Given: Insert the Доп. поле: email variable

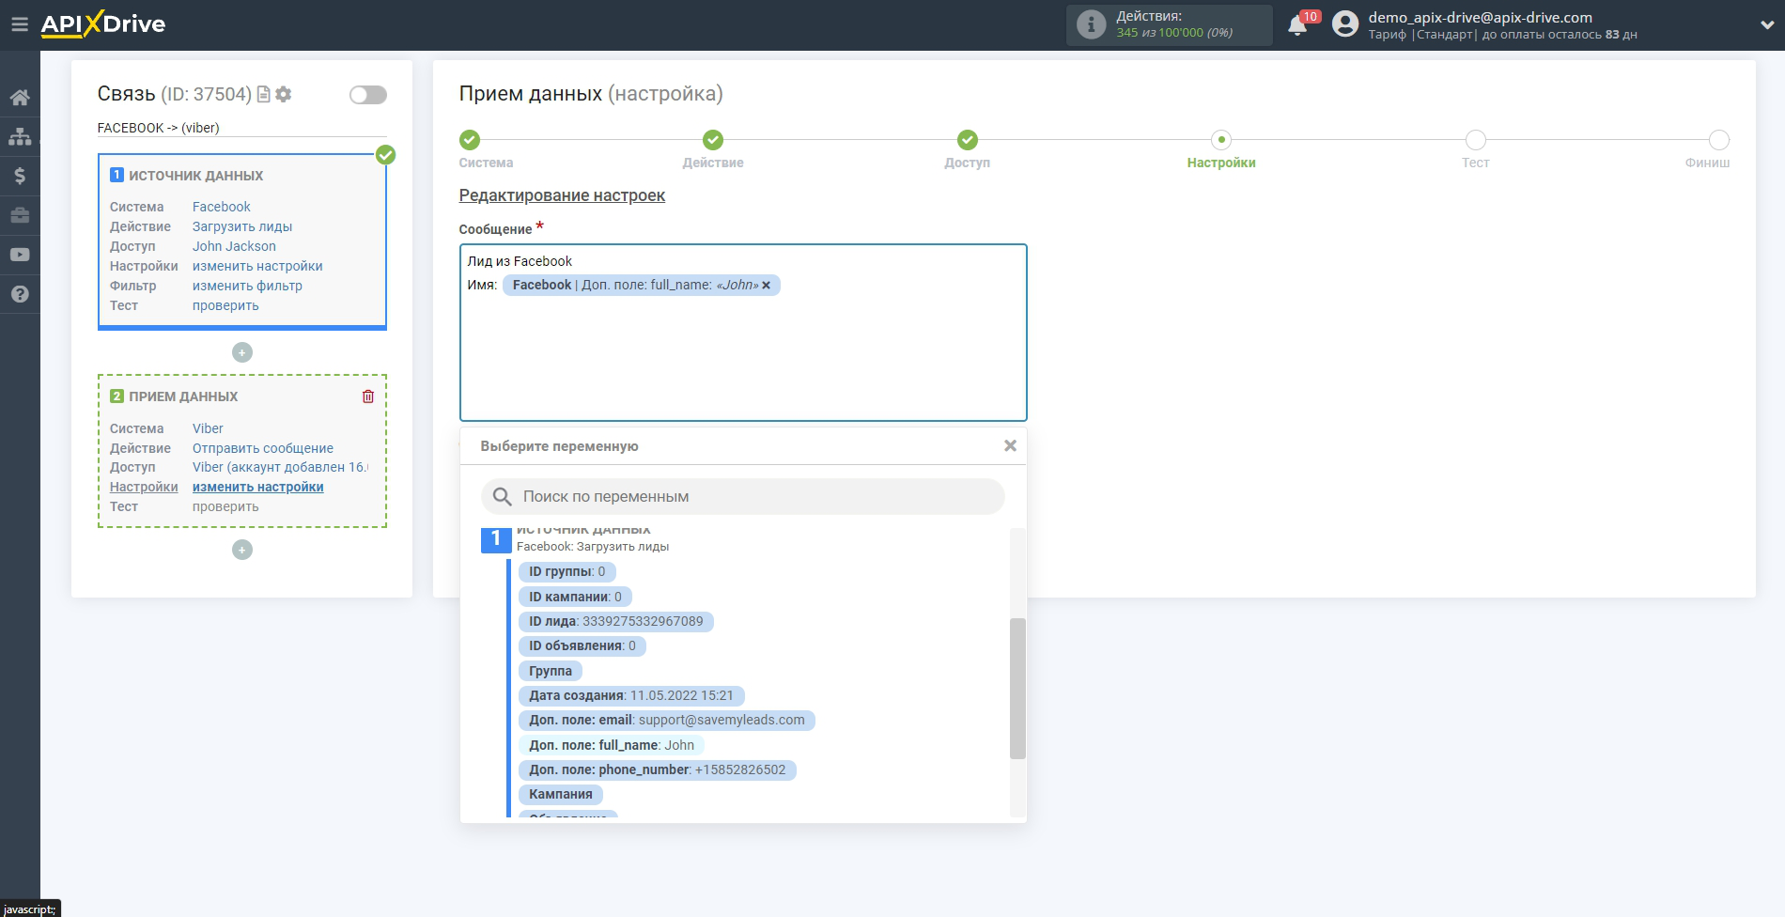Looking at the screenshot, I should coord(666,720).
